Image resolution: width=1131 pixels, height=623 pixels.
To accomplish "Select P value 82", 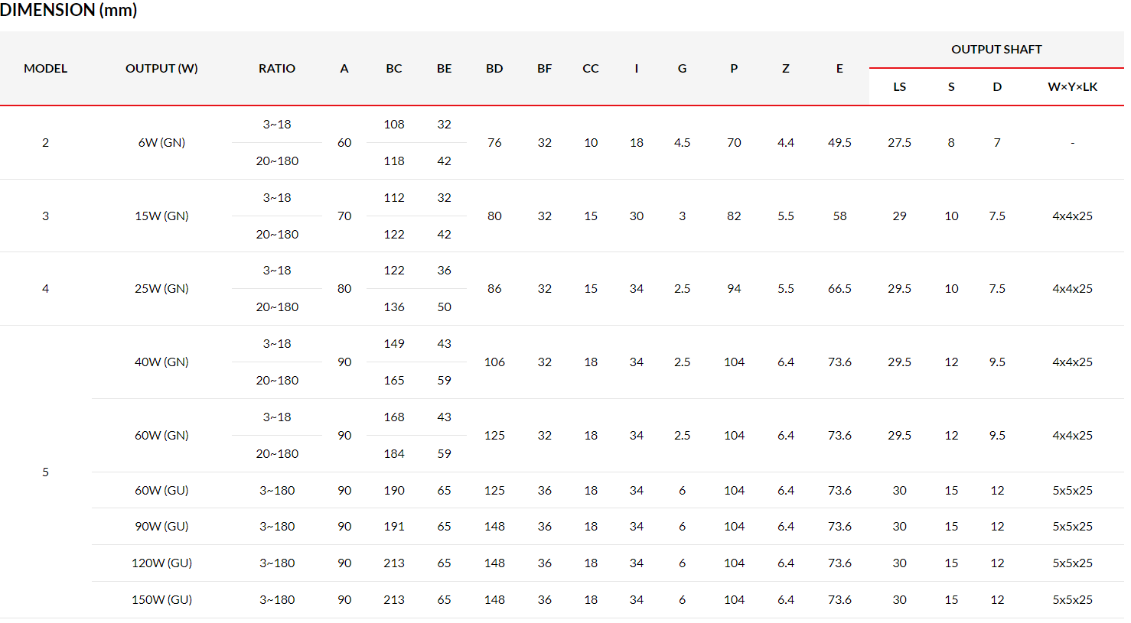I will click(x=734, y=216).
